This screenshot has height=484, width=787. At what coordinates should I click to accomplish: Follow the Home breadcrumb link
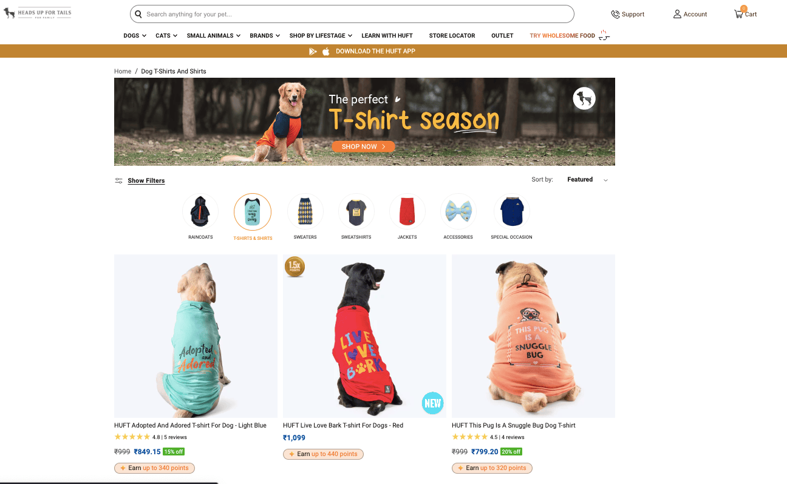tap(123, 71)
